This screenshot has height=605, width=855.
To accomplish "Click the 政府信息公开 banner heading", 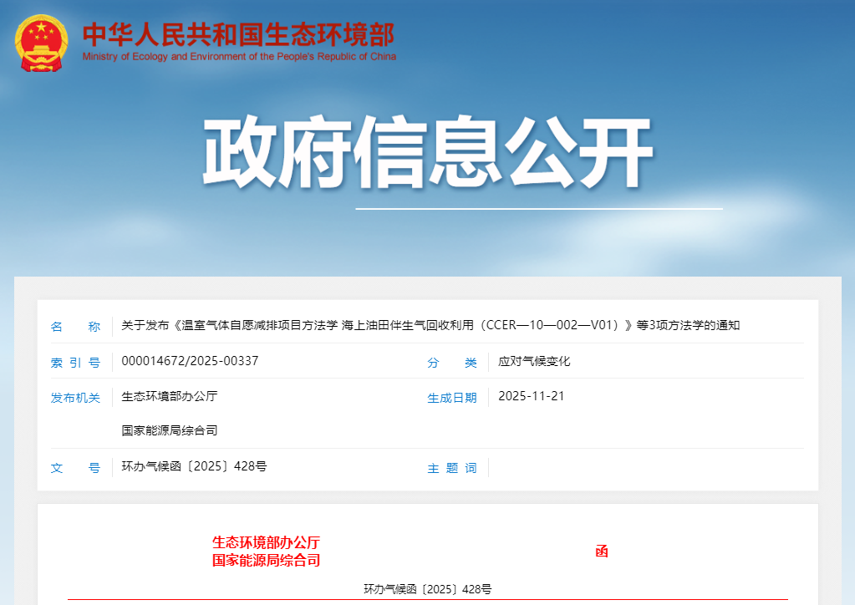I will (x=428, y=152).
